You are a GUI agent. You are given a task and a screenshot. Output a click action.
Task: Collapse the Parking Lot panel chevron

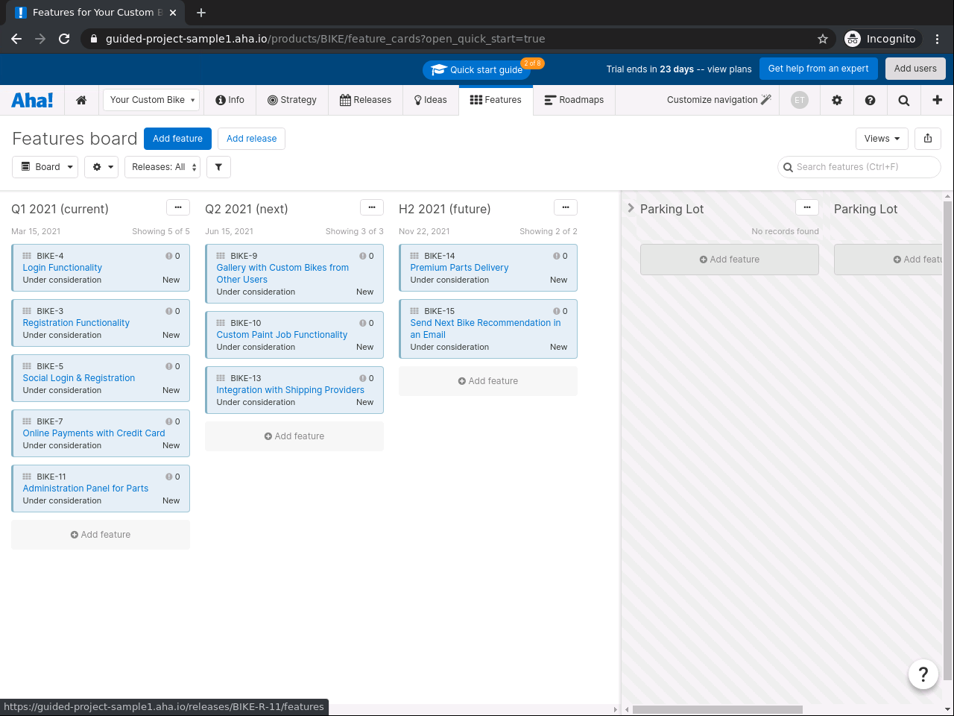pyautogui.click(x=631, y=208)
